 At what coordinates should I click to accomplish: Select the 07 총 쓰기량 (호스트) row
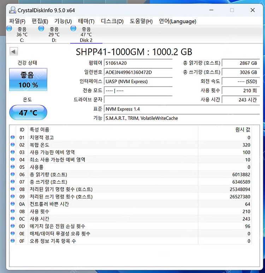pos(131,182)
